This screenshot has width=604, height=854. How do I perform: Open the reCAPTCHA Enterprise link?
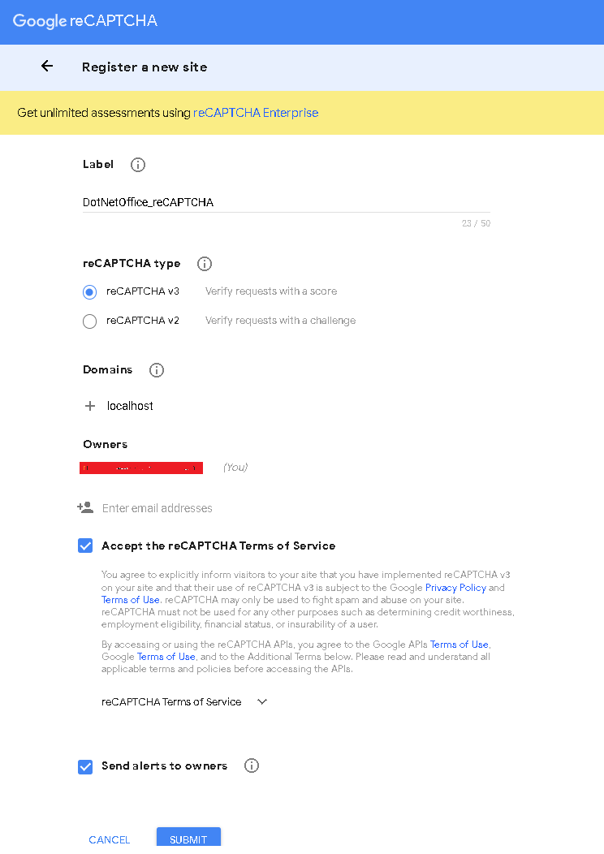click(256, 113)
